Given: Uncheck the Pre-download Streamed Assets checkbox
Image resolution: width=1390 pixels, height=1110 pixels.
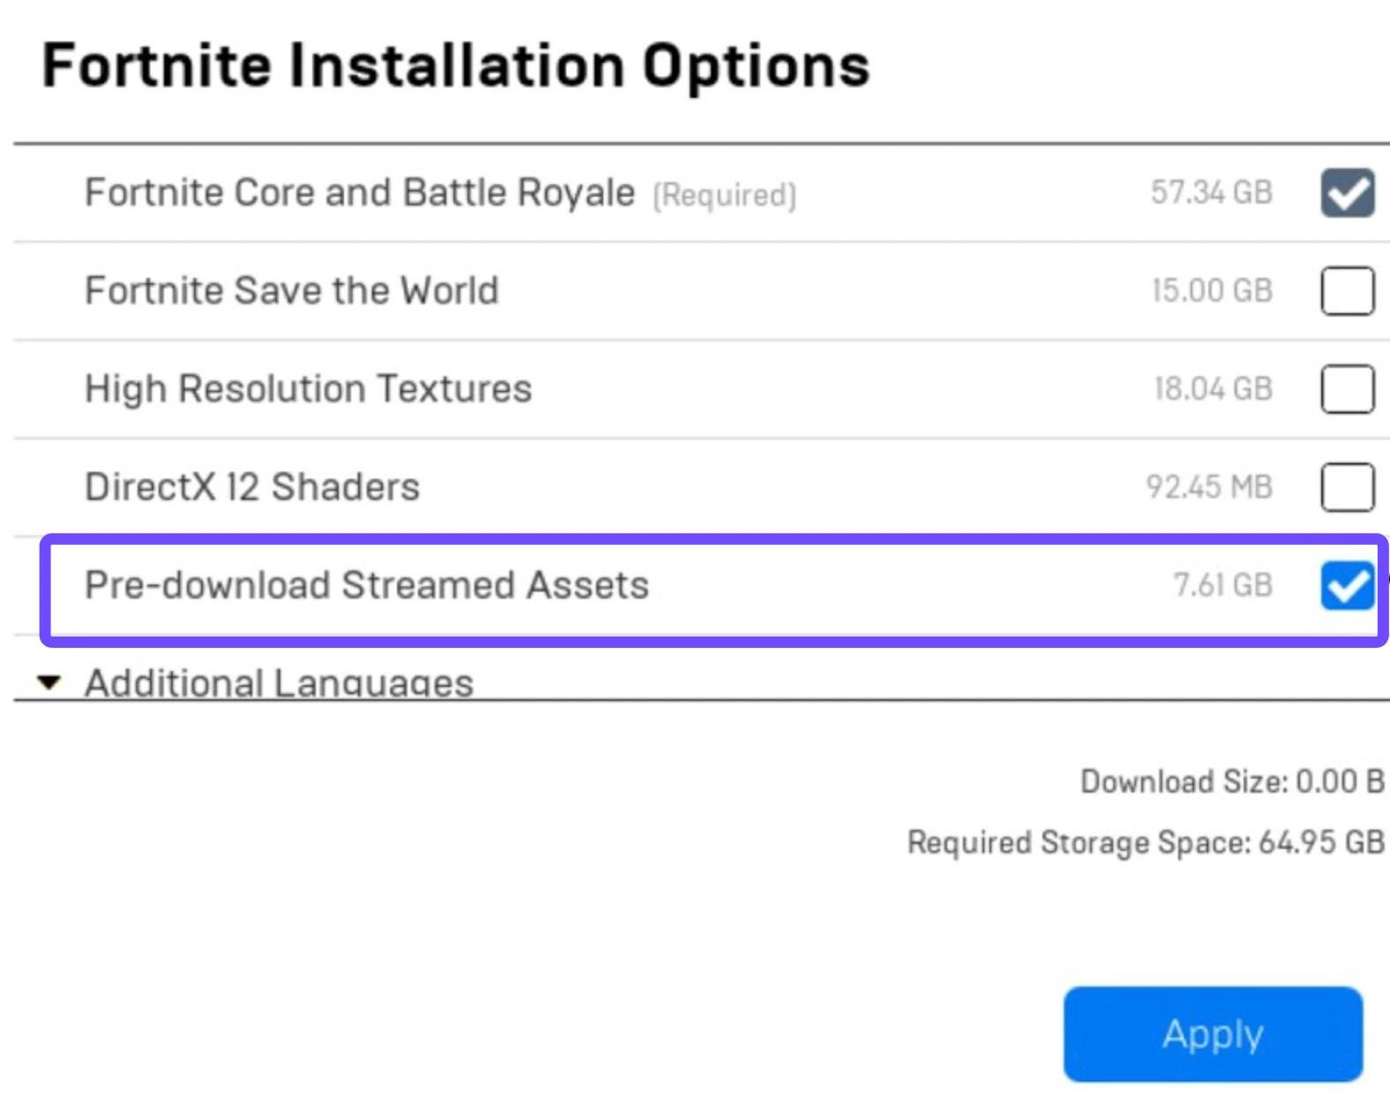Looking at the screenshot, I should [x=1347, y=585].
